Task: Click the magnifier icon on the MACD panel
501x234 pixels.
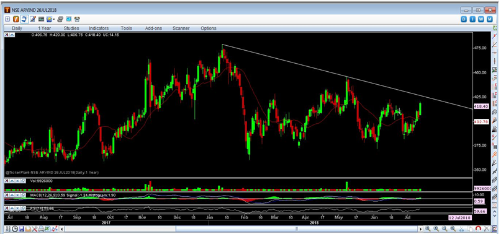Action: (x=23, y=194)
